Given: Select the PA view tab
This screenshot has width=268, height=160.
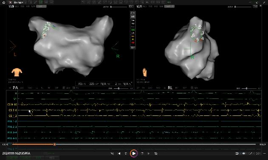Looking at the screenshot, I should [x=15, y=88].
